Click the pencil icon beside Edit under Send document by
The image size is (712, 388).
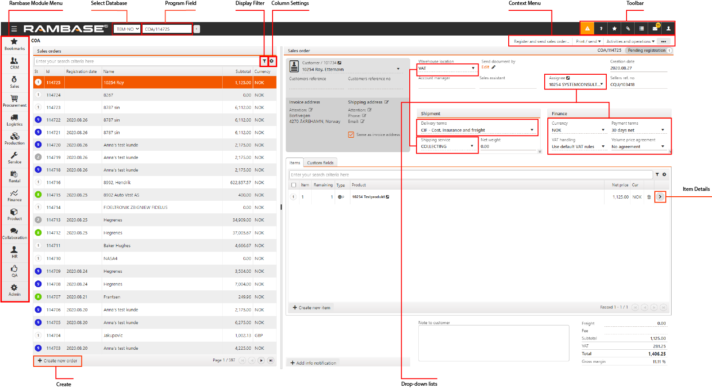point(493,67)
